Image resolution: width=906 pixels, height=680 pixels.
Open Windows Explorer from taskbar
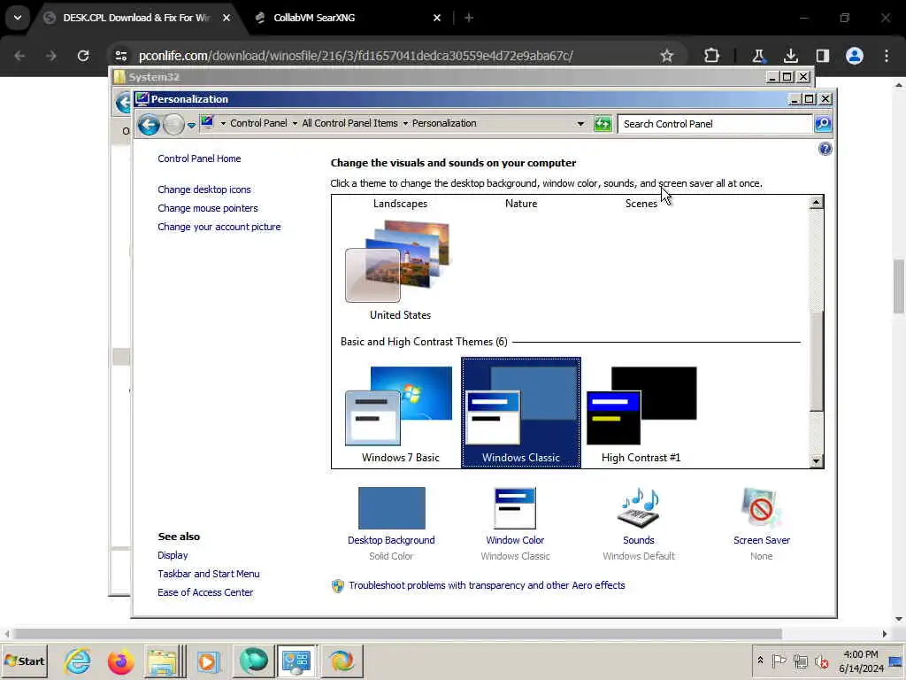[x=165, y=661]
